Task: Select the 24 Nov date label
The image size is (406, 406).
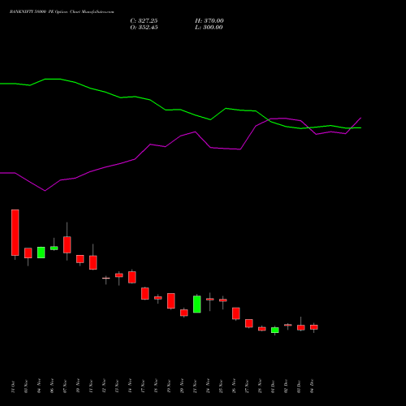Action: (x=208, y=386)
